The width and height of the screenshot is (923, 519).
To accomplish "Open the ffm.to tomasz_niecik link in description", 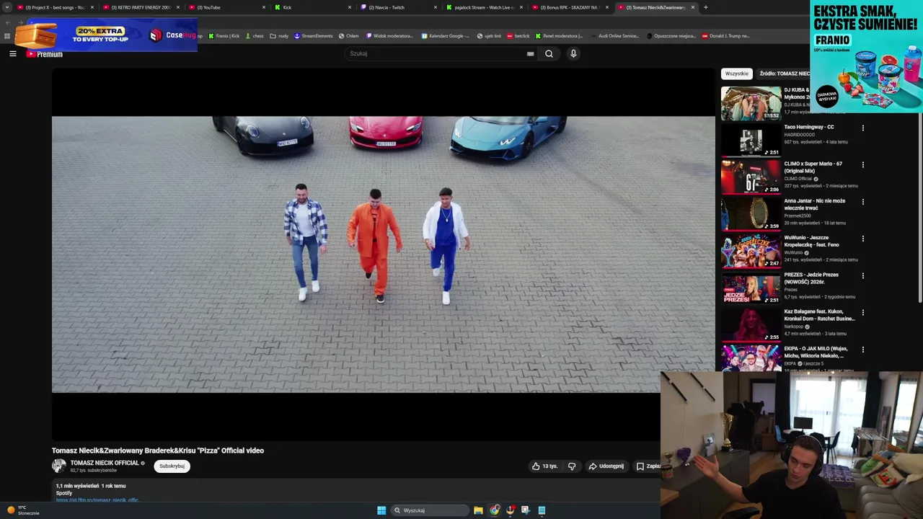I will coord(97,500).
